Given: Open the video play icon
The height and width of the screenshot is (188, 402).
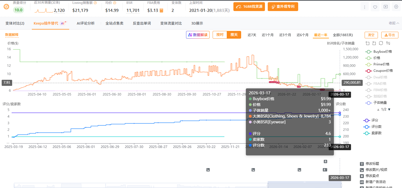Looking at the screenshot, I should click(x=385, y=7).
